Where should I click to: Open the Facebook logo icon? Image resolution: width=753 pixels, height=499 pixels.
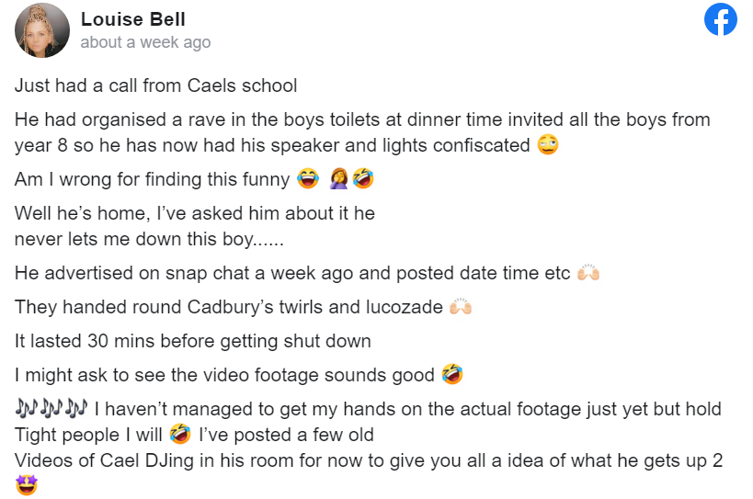click(720, 19)
